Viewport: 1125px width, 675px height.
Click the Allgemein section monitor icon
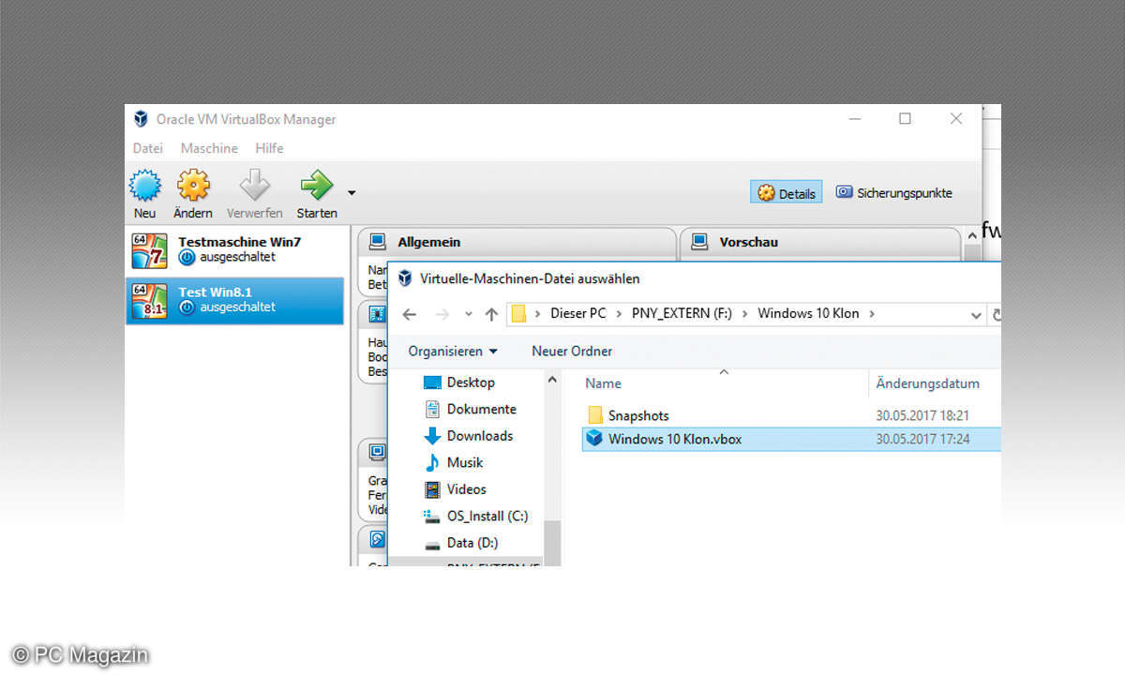(x=378, y=242)
